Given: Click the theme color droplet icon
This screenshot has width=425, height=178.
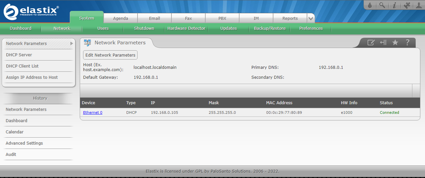Looking at the screenshot, I should click(371, 5).
